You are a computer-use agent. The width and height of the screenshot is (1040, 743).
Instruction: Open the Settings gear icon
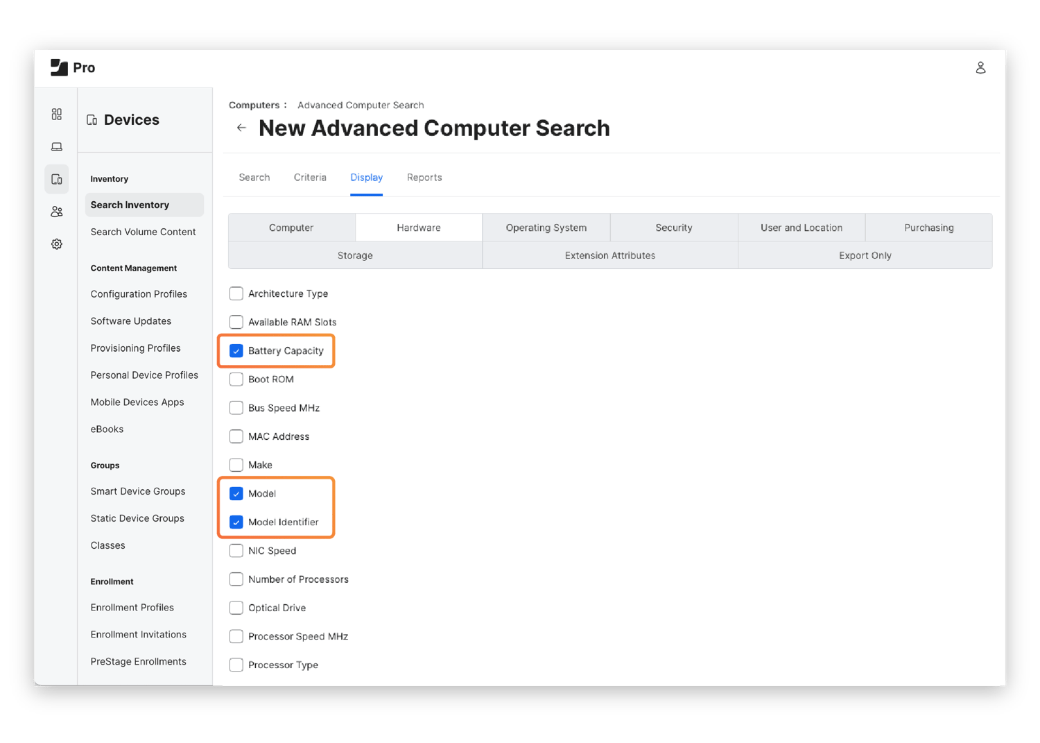[57, 244]
